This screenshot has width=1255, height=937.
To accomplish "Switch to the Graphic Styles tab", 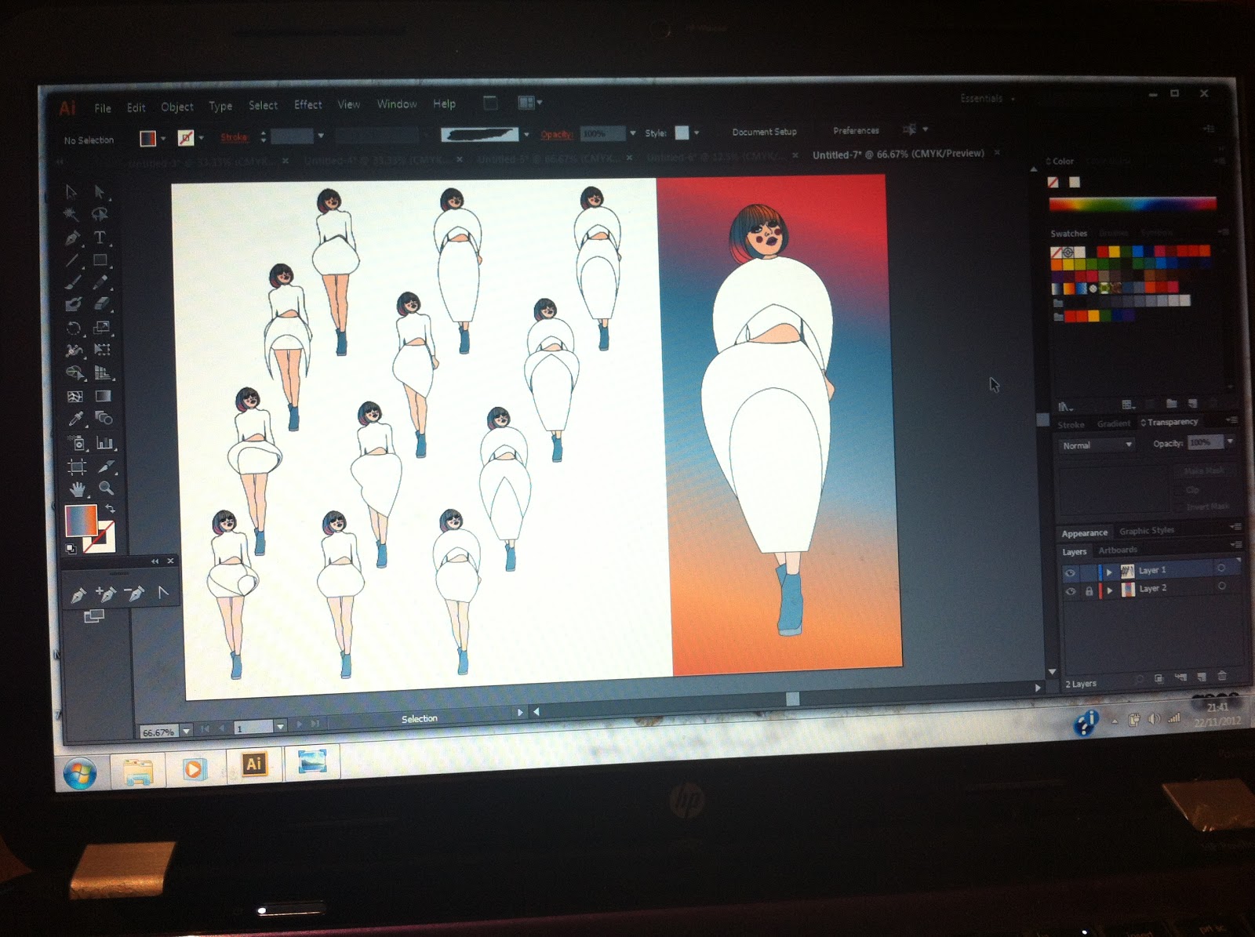I will click(1147, 531).
